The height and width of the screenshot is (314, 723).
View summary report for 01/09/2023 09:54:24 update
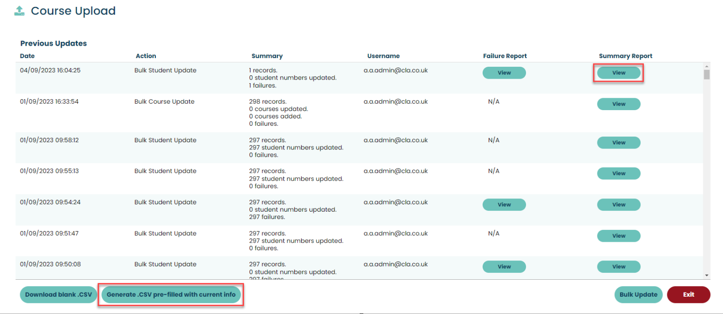pyautogui.click(x=618, y=205)
